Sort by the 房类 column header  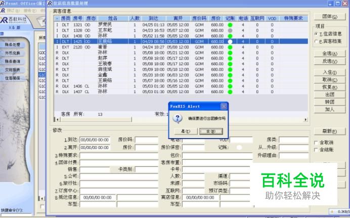(65, 18)
